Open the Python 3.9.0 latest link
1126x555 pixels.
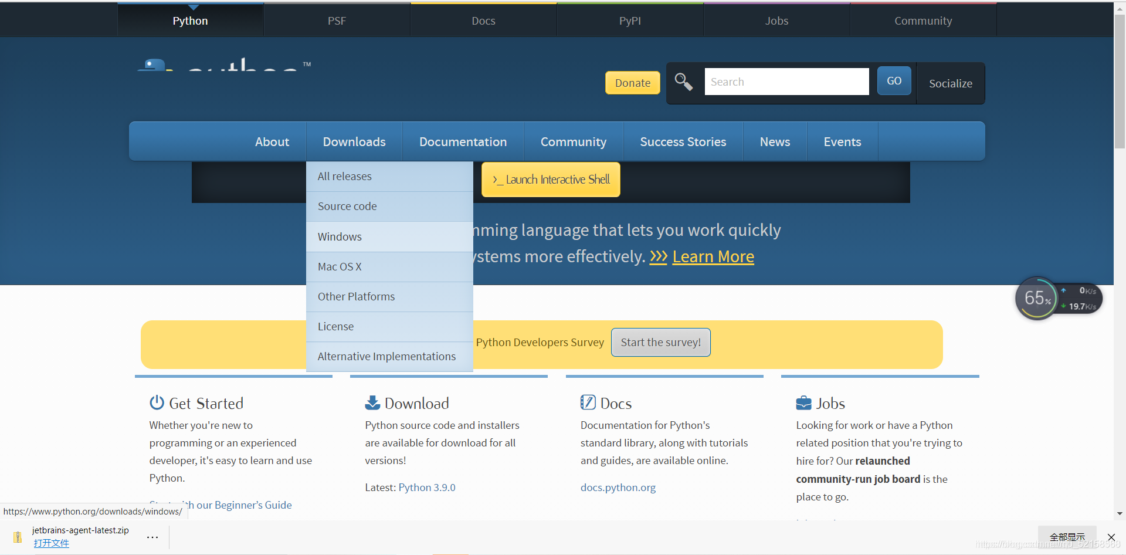(x=427, y=488)
